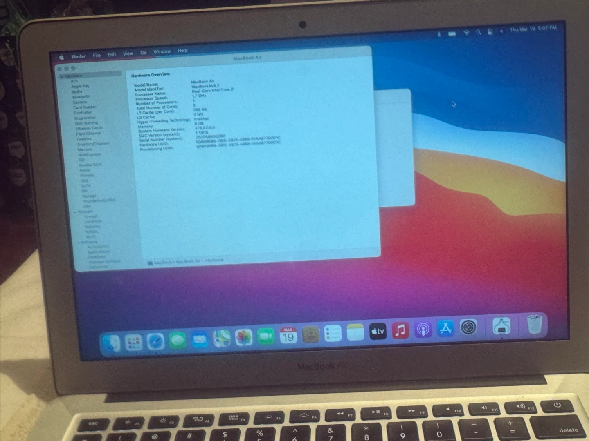Select Thunderbolt/USB4 in the sidebar

tap(99, 200)
